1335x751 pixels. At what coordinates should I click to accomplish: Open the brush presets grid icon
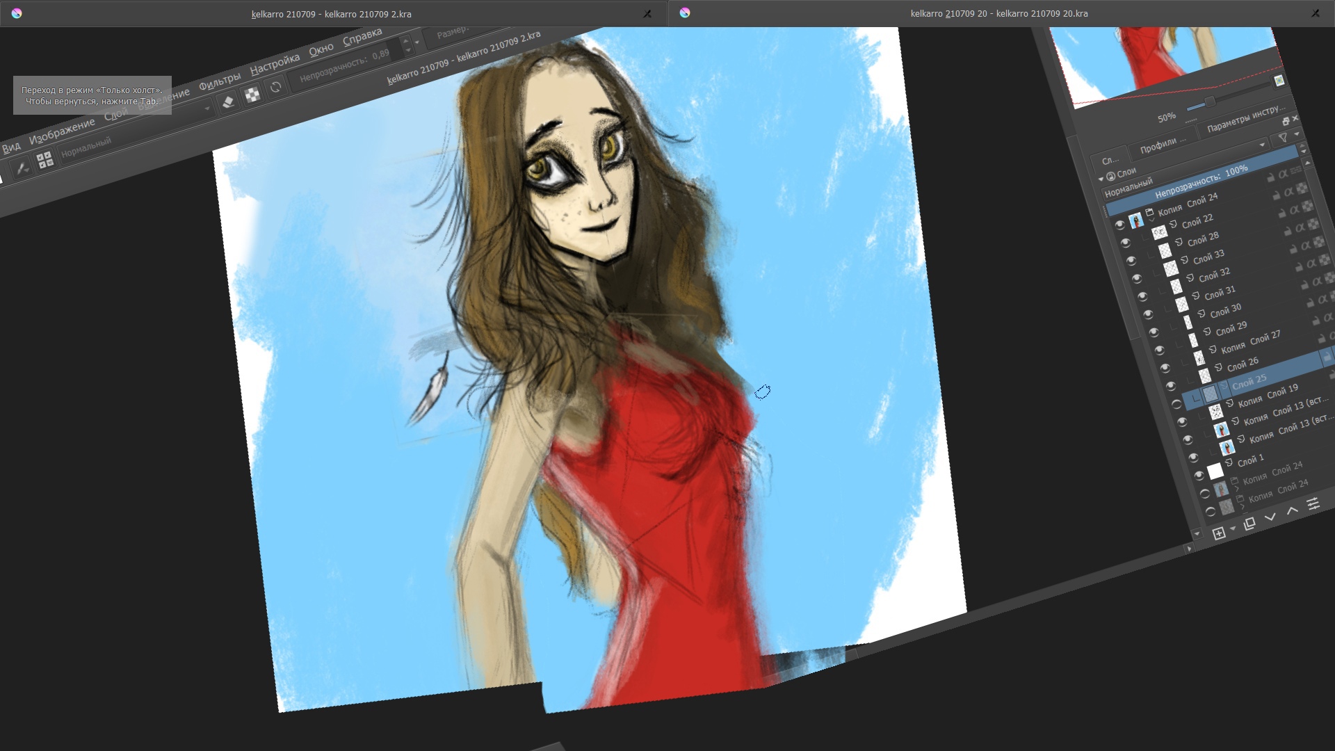pyautogui.click(x=44, y=160)
